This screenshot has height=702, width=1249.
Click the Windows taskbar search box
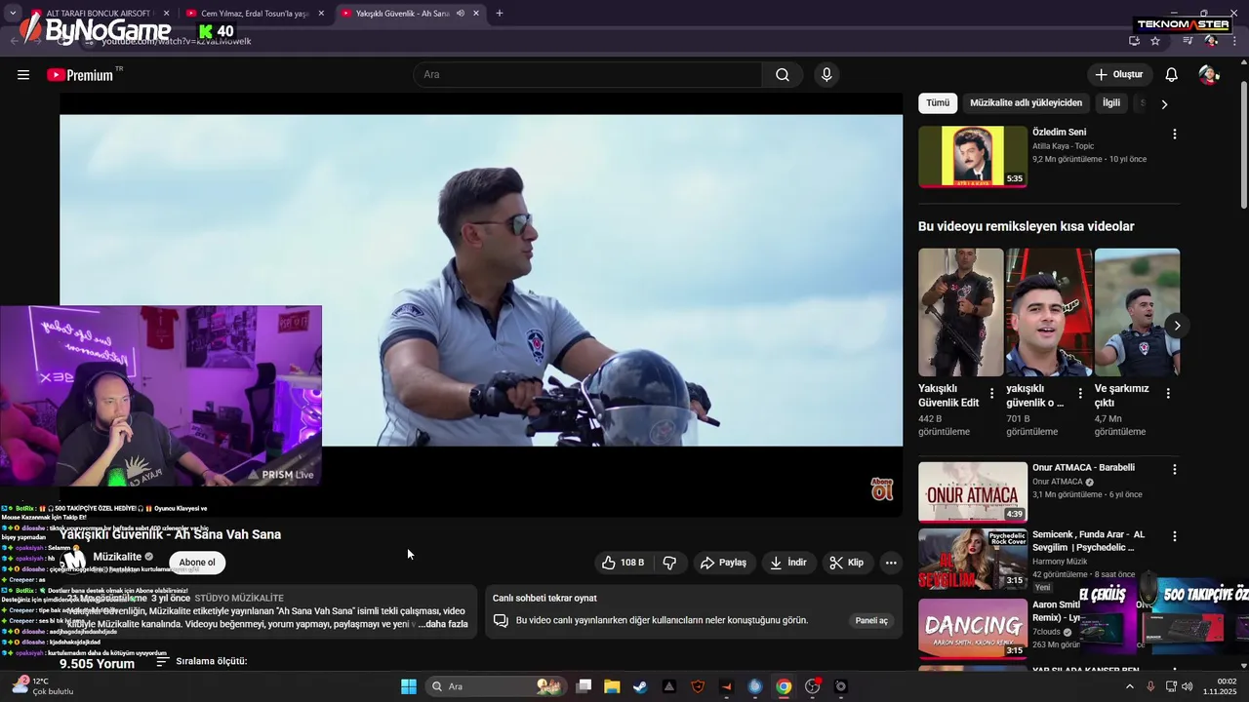point(496,686)
